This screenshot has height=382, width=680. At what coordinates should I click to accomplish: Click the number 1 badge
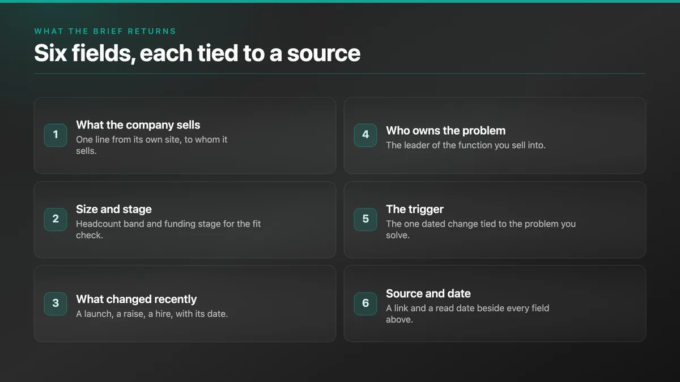point(56,135)
